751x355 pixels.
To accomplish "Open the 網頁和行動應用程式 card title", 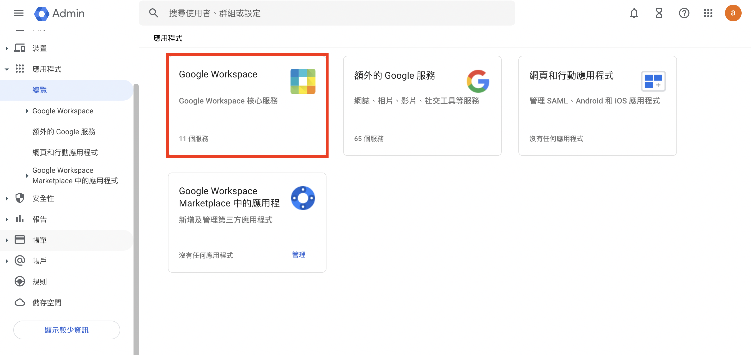I will tap(571, 76).
